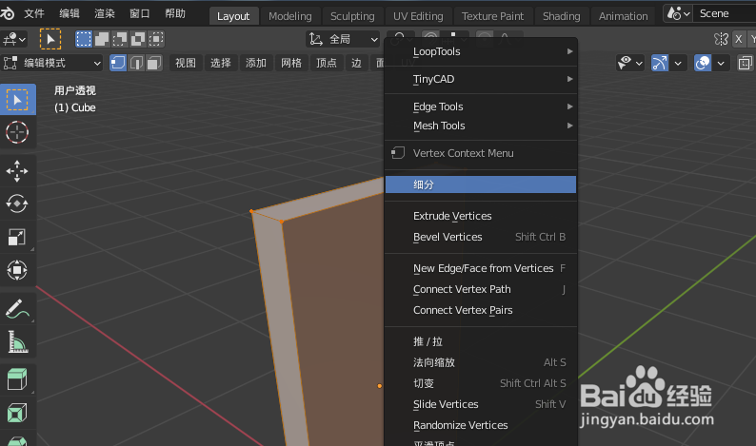Toggle viewport overlays display
Viewport: 756px width, 446px height.
(x=703, y=63)
